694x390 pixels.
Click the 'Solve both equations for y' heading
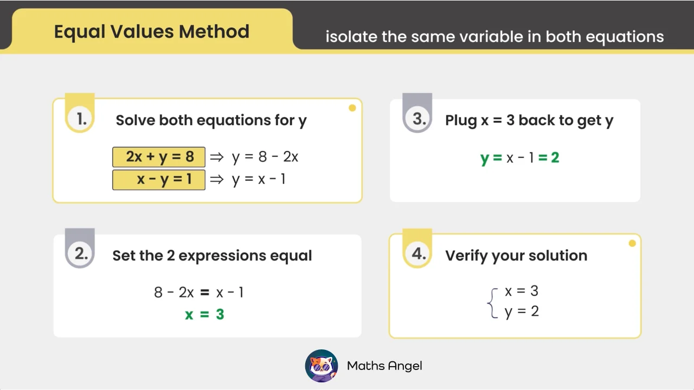click(211, 120)
